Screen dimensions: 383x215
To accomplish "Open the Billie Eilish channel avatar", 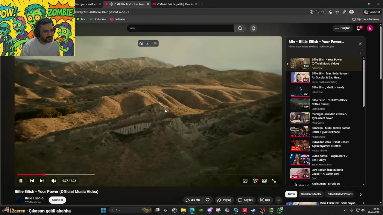I will 19,200.
